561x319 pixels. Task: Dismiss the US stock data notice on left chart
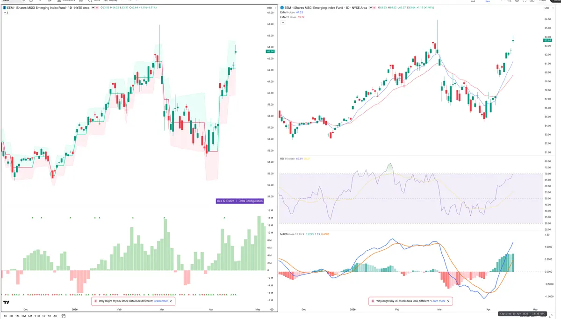click(171, 301)
